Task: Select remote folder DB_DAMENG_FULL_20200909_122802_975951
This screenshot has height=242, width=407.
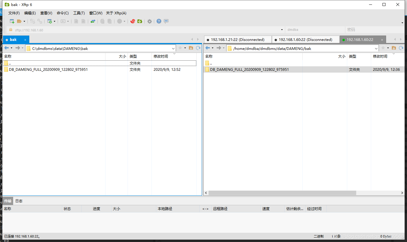Action: pos(249,69)
